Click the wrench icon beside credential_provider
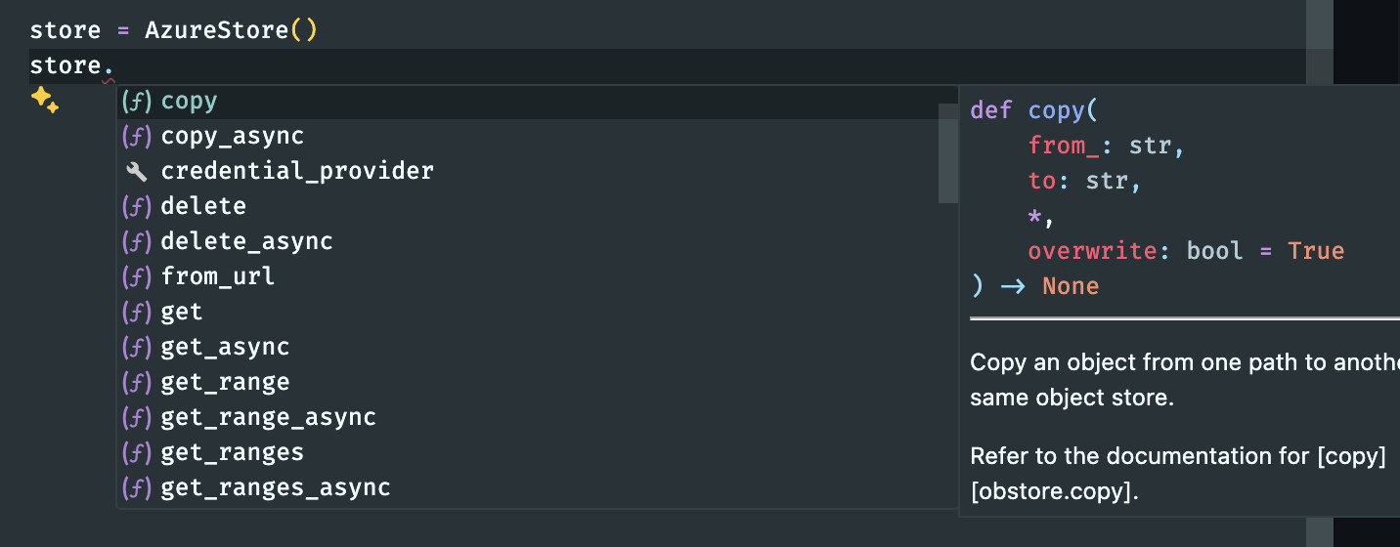Viewport: 1400px width, 547px height. [136, 172]
